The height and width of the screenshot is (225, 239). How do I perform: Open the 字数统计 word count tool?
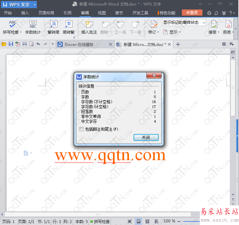(33, 27)
